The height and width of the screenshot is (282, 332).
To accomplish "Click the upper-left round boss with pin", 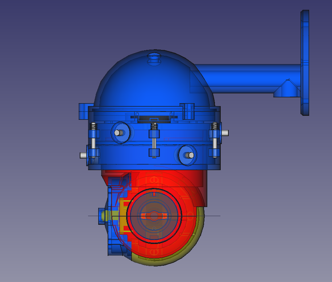I will pos(120,132).
